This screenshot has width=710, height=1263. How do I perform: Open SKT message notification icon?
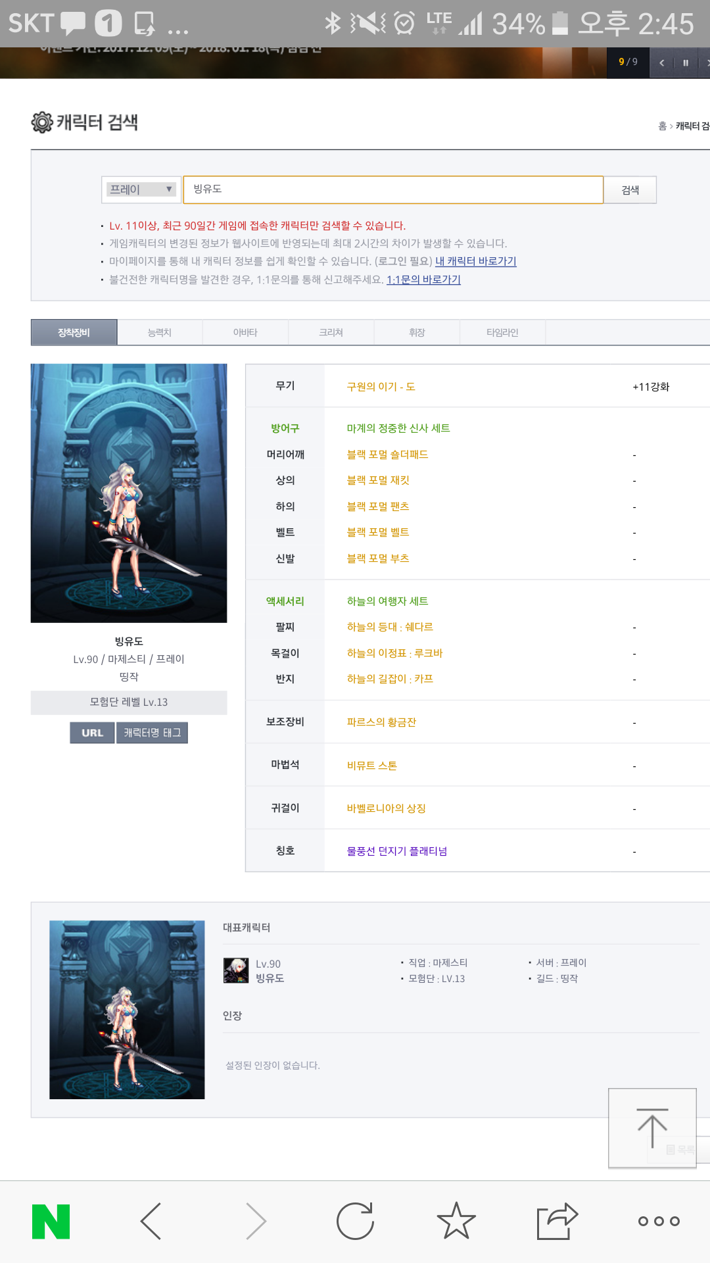coord(73,23)
